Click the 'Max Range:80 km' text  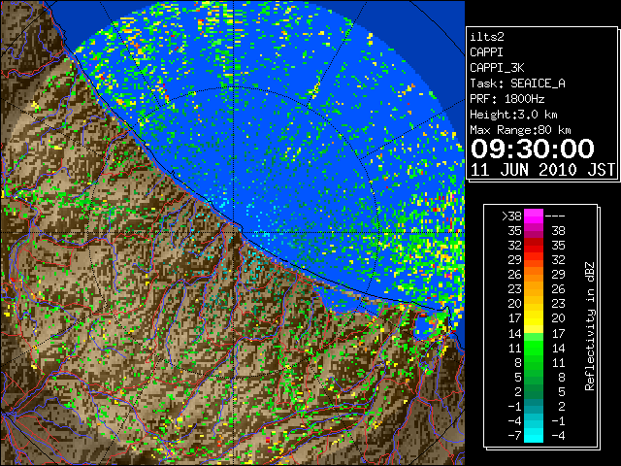click(x=520, y=130)
